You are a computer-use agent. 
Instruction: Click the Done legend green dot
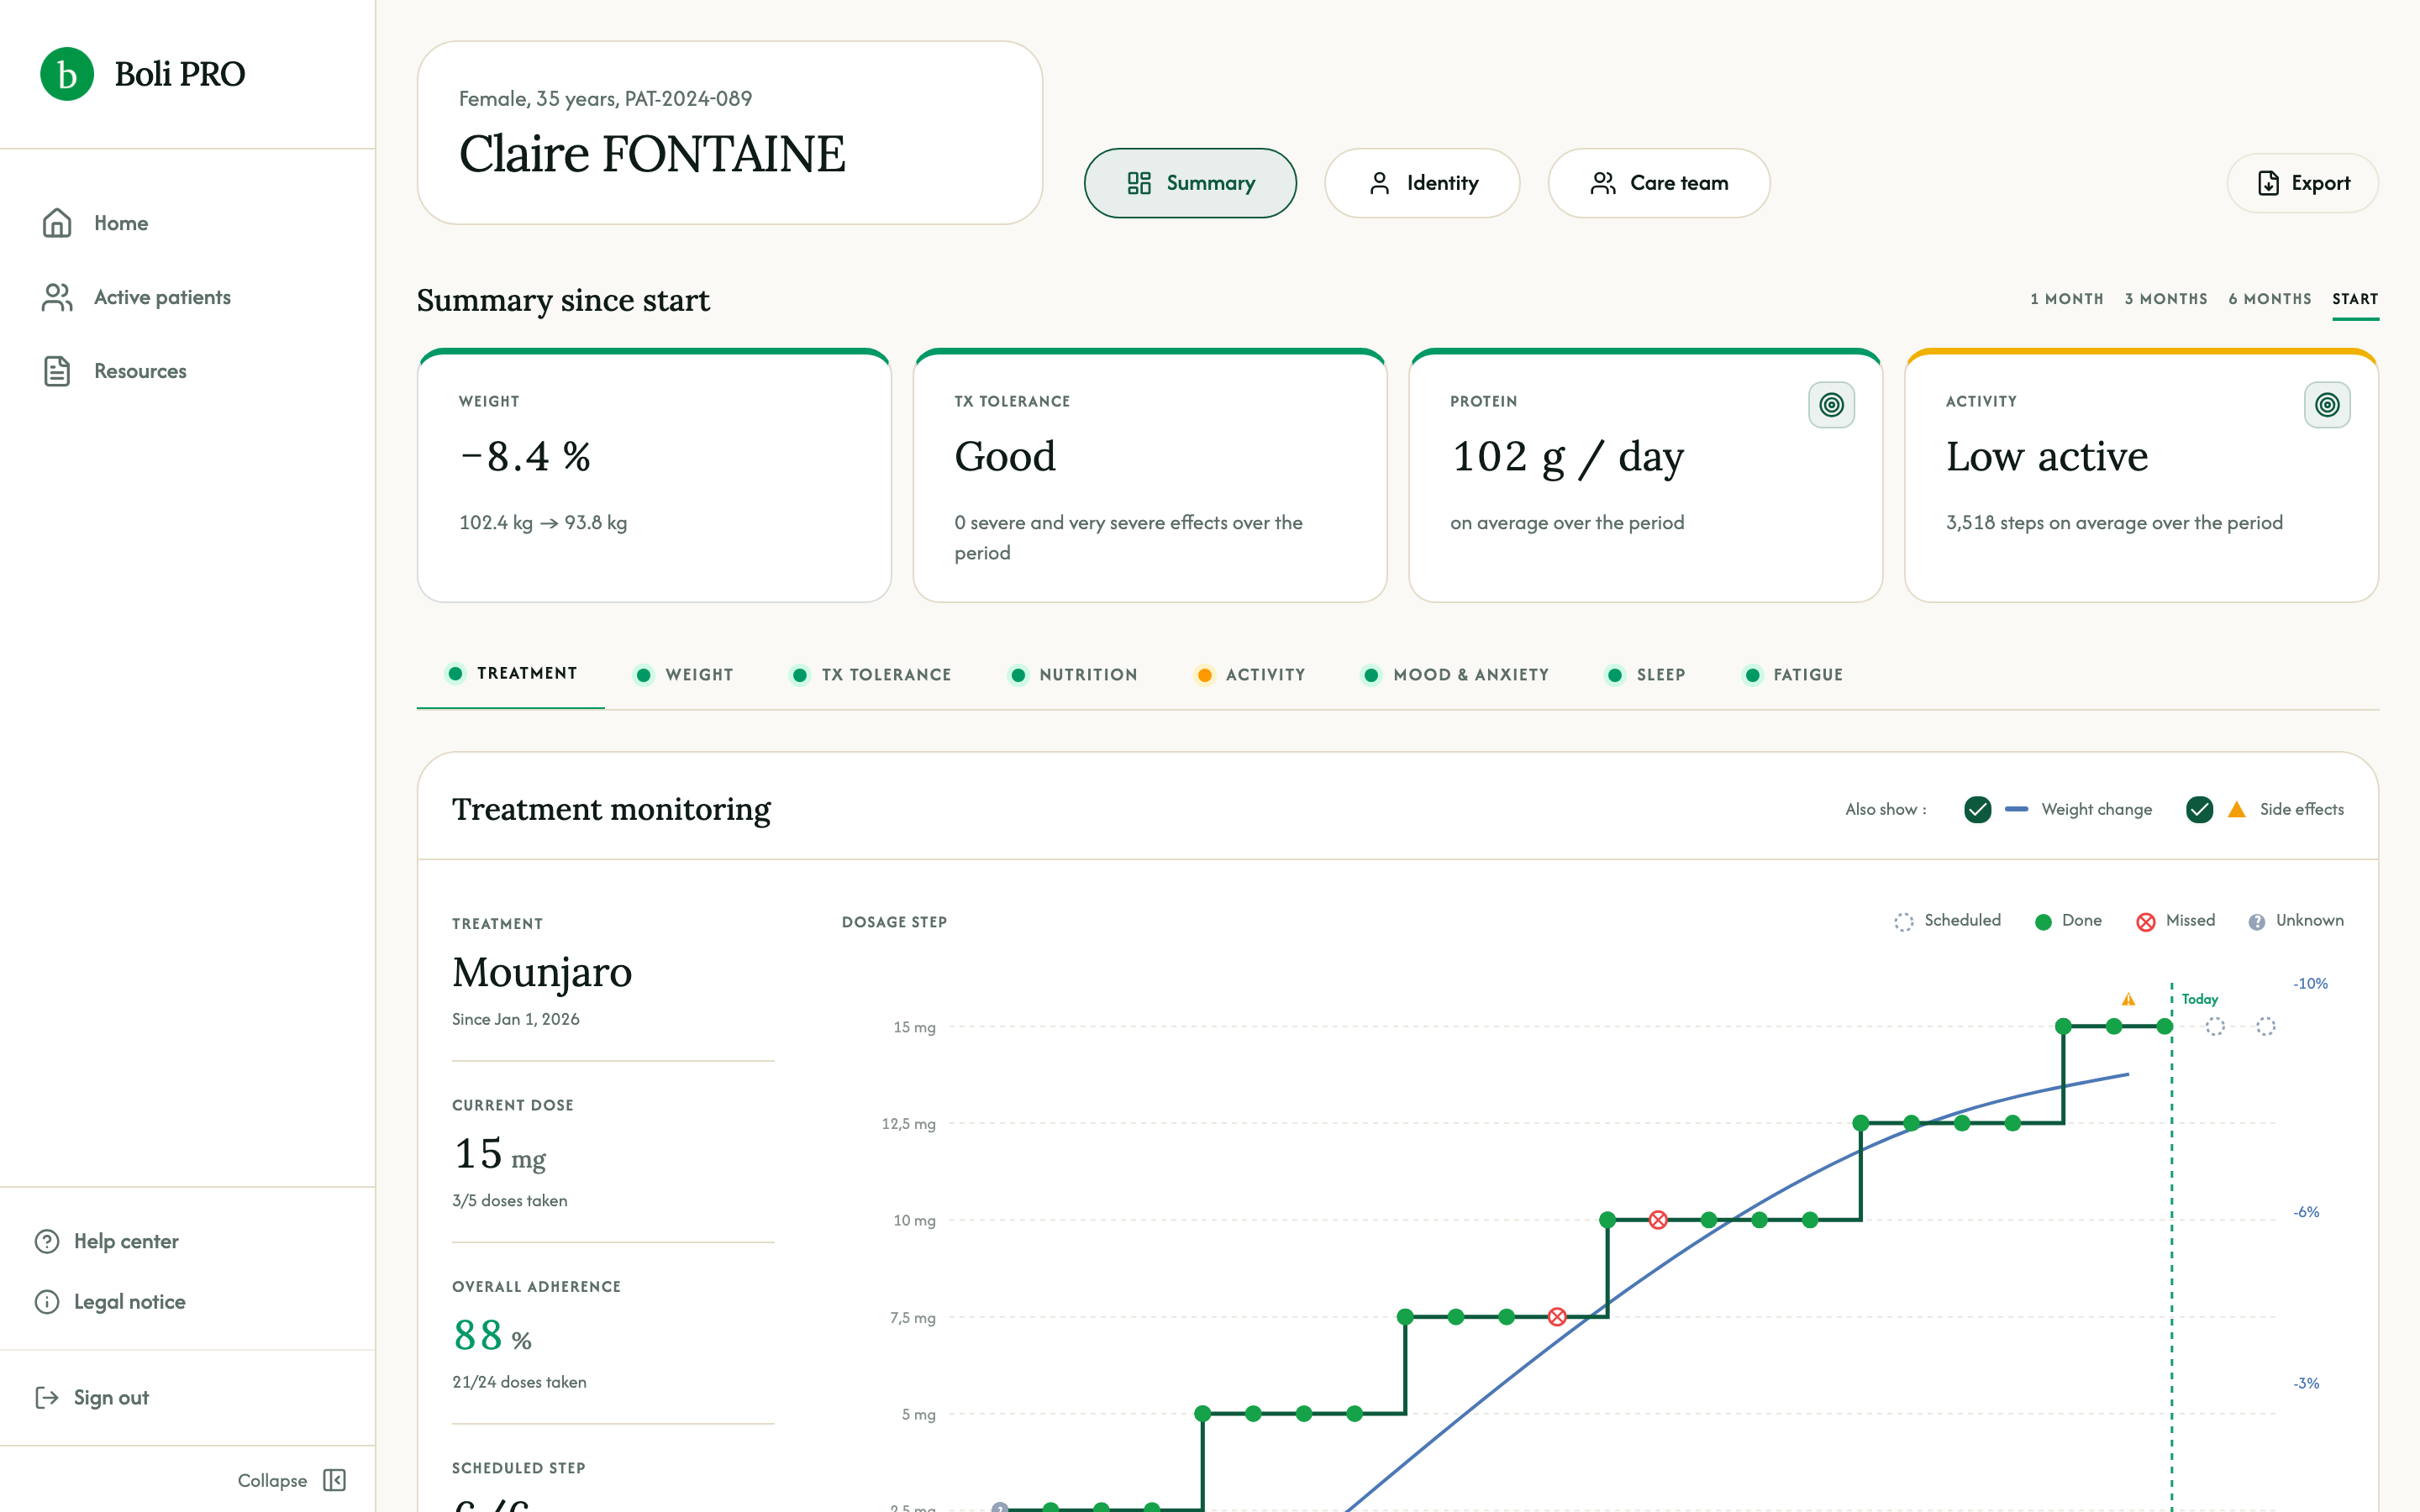[2043, 922]
